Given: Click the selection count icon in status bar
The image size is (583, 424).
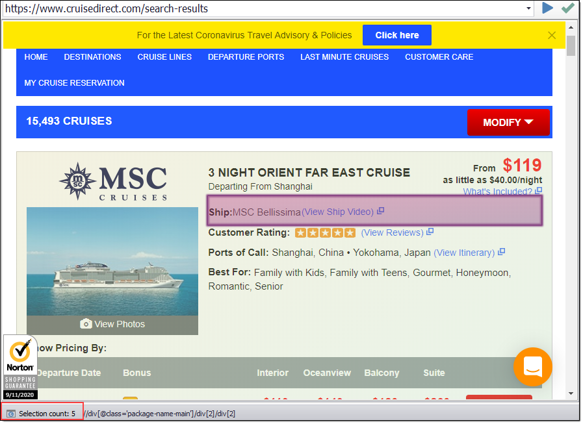Looking at the screenshot, I should pos(11,414).
